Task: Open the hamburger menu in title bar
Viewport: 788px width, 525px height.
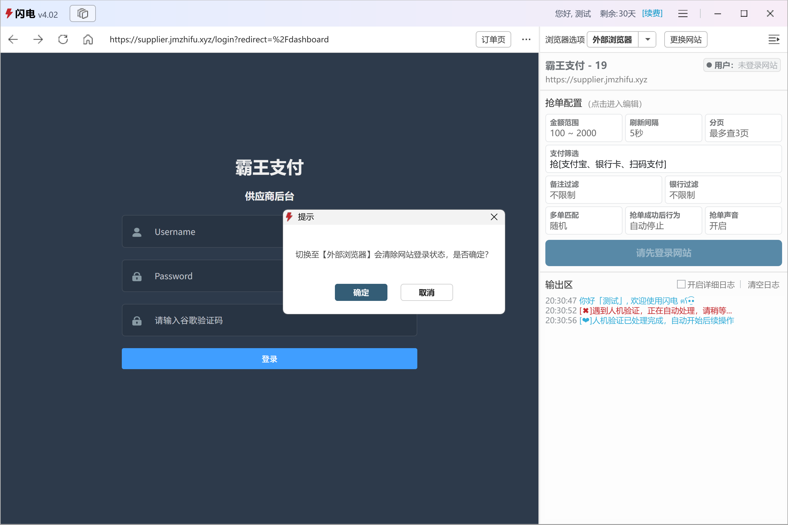Action: [683, 13]
